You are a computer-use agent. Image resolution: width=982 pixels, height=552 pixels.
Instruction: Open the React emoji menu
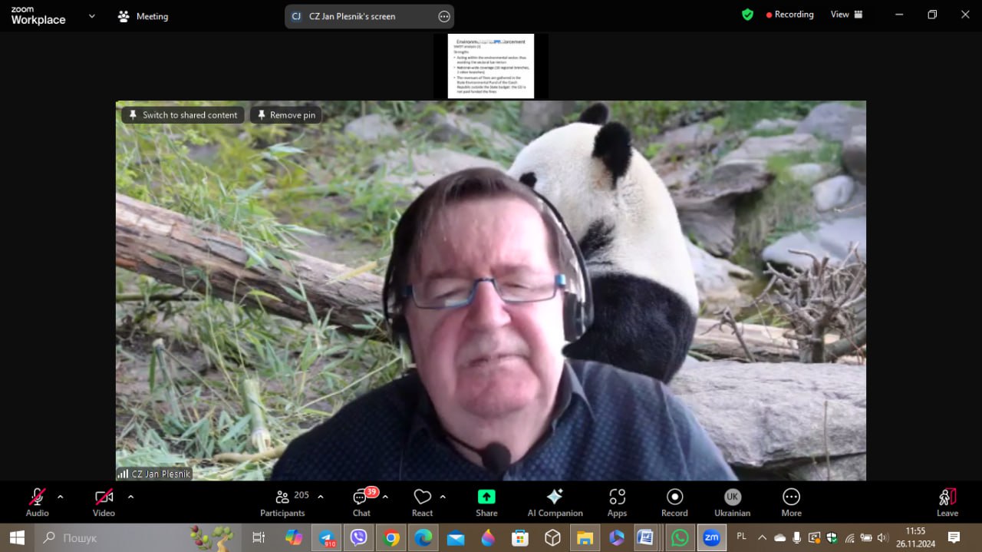[x=422, y=502]
